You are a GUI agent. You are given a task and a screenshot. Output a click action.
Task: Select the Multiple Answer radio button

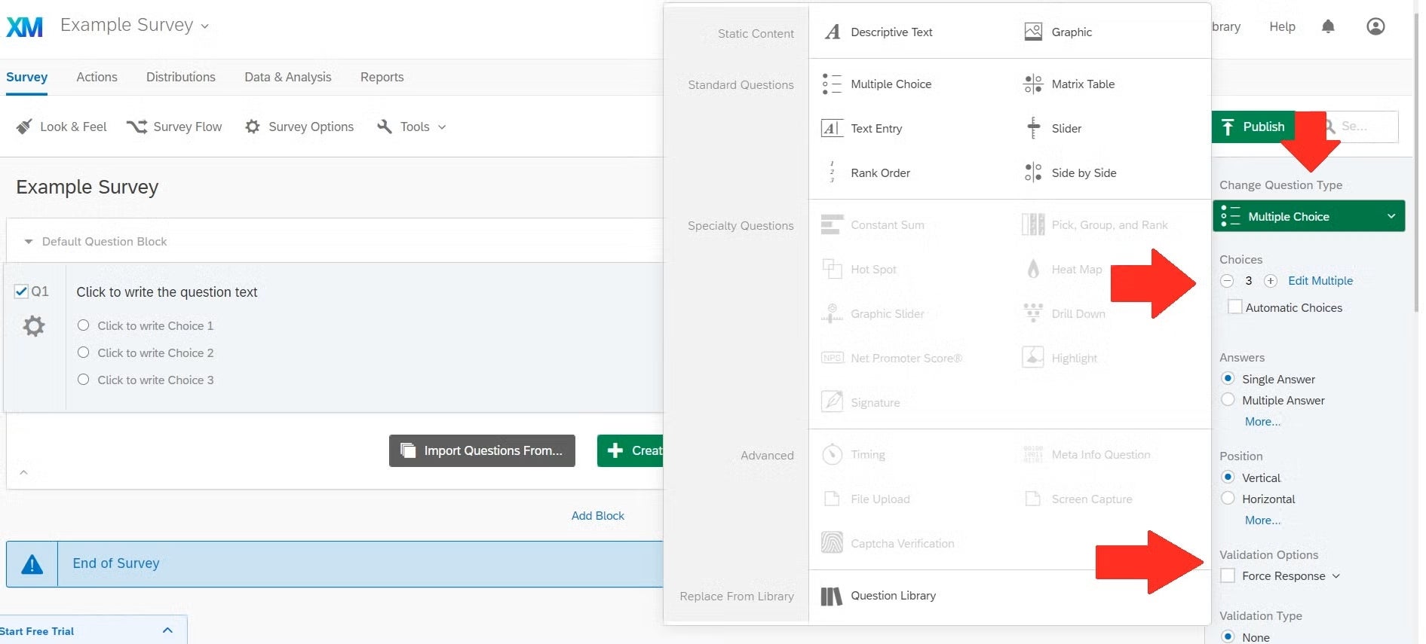pos(1228,400)
